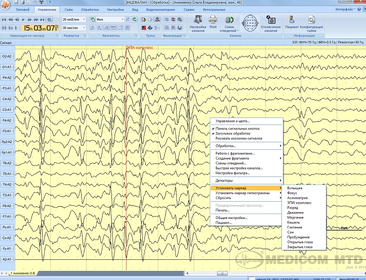Click the green next fragment icon right of Фон
Screen dimensions: 366x280
pyautogui.click(x=134, y=19)
